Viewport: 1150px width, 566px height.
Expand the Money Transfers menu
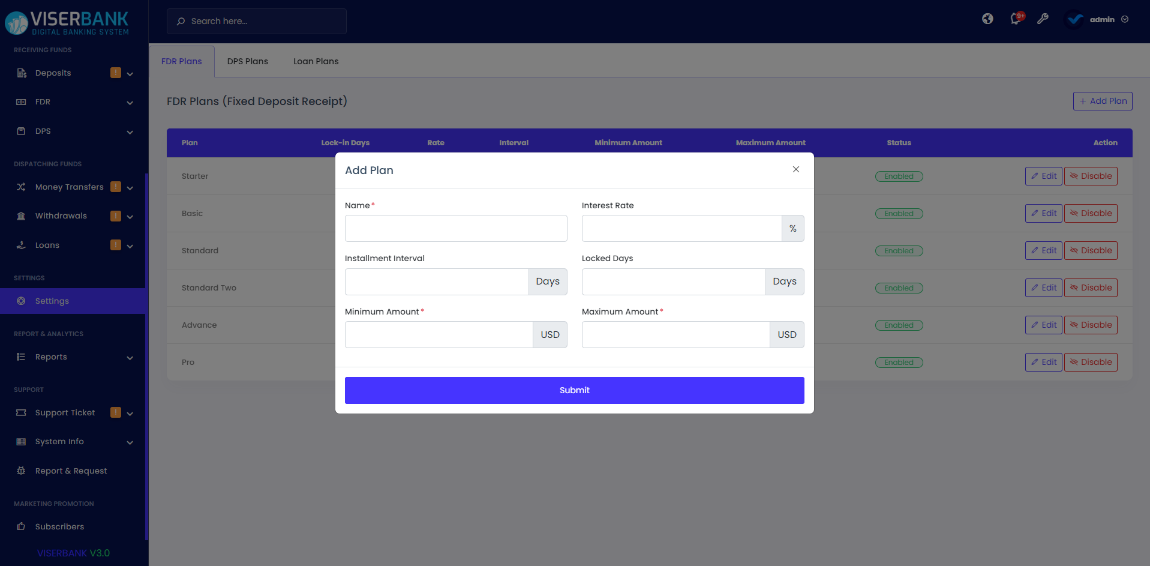(x=130, y=187)
